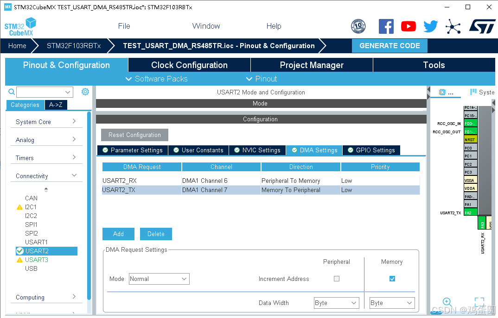The width and height of the screenshot is (498, 318).
Task: Expand the Software Packs dropdown
Action: [157, 79]
